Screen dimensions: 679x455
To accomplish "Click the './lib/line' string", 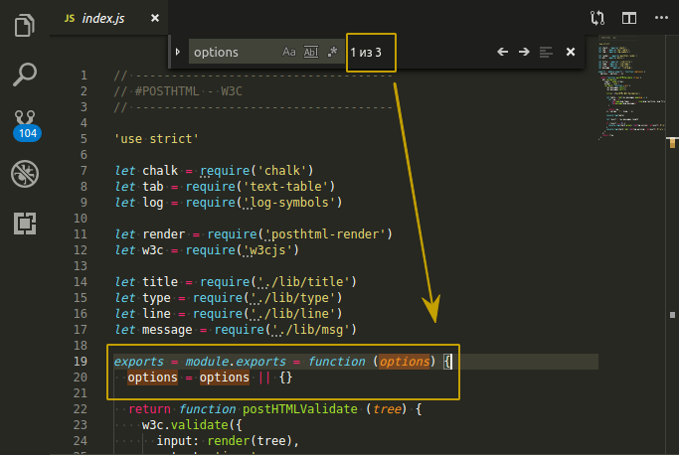I will (x=292, y=314).
